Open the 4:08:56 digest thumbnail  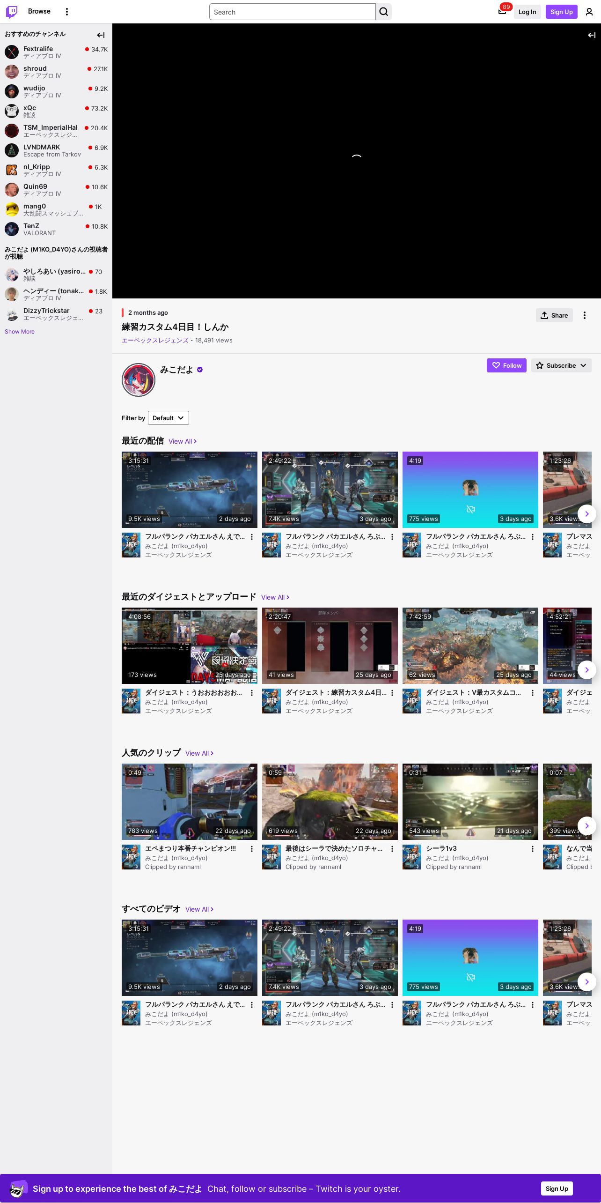click(190, 646)
